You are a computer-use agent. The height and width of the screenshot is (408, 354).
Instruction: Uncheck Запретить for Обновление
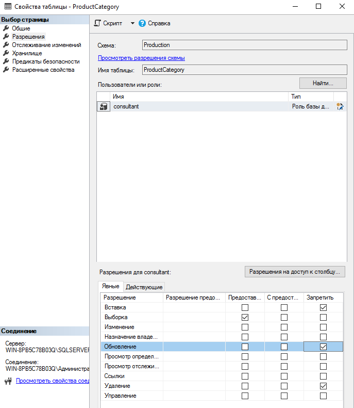point(323,347)
